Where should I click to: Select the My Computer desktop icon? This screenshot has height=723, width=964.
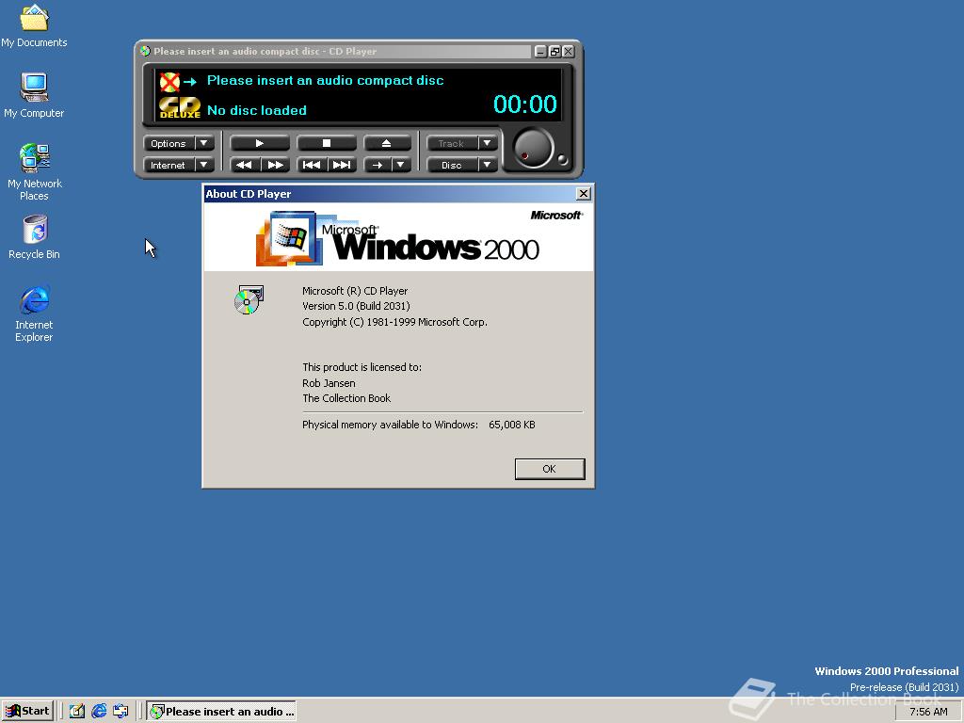(x=34, y=95)
